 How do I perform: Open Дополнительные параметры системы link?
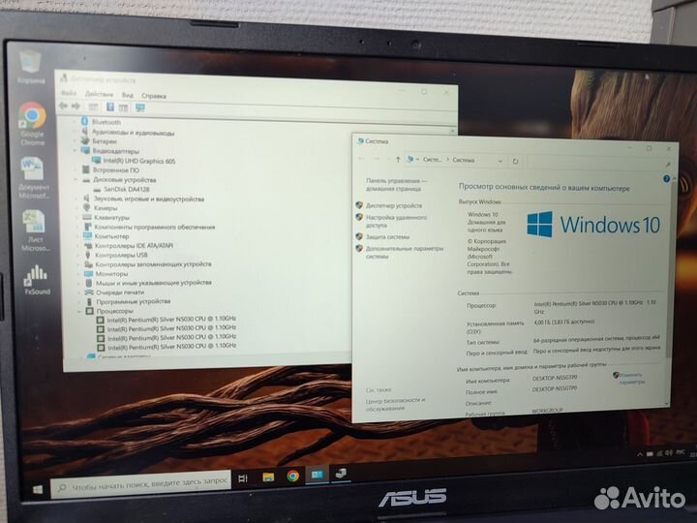point(405,252)
